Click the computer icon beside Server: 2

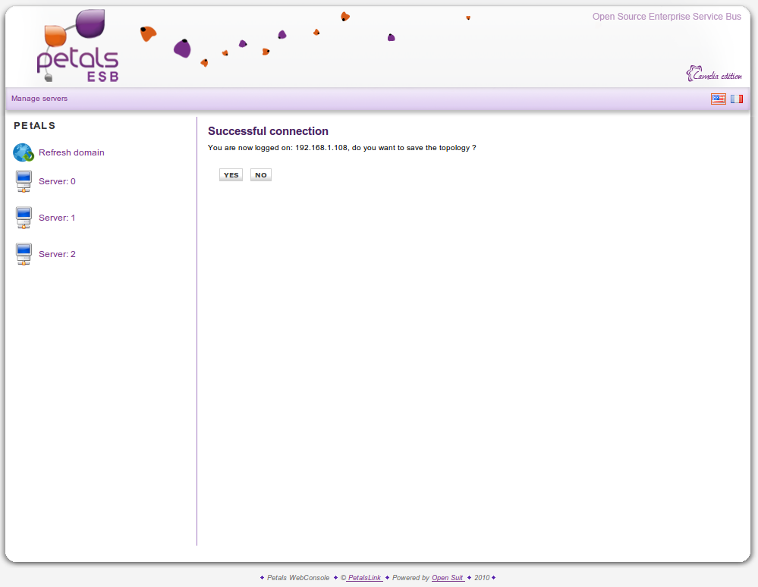[24, 254]
